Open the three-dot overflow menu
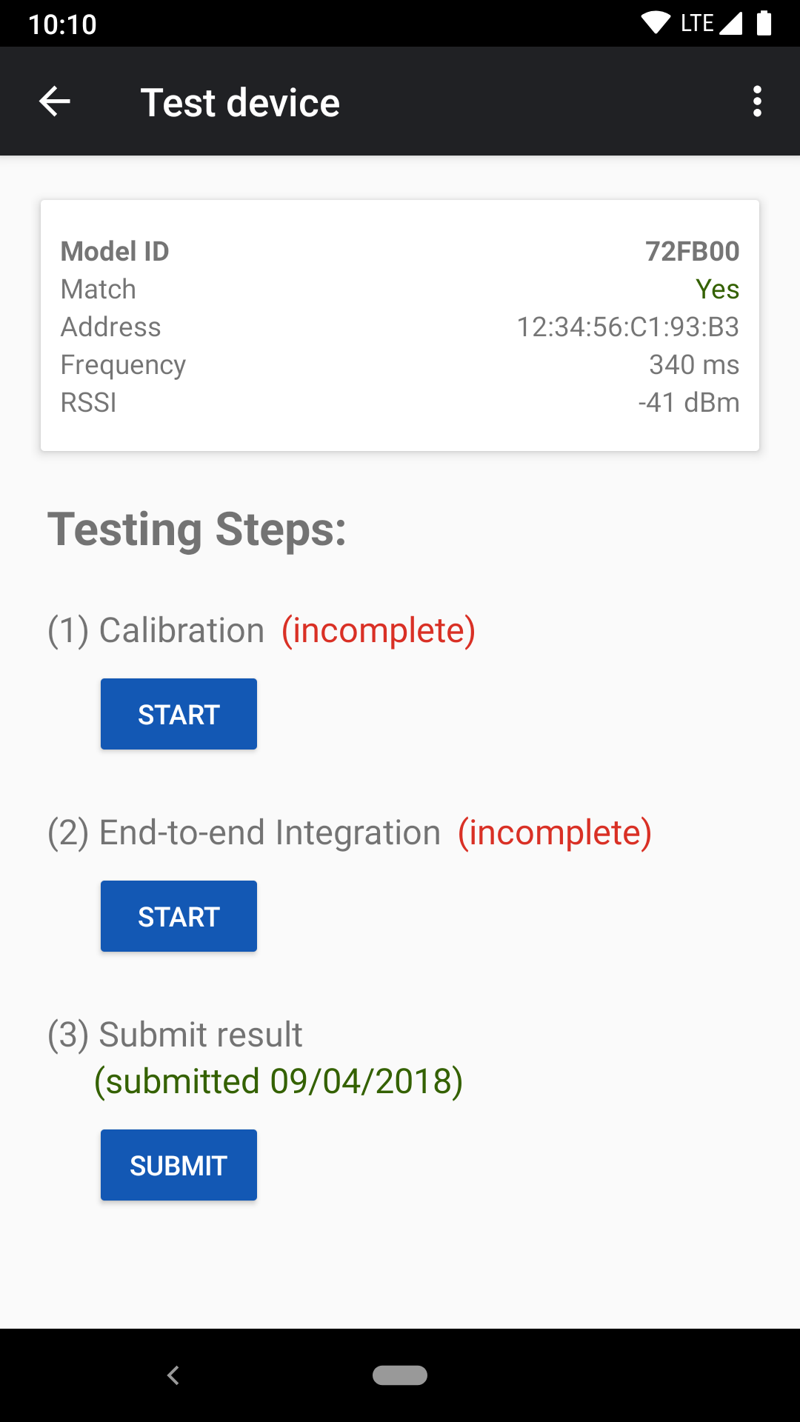Image resolution: width=800 pixels, height=1422 pixels. tap(756, 101)
